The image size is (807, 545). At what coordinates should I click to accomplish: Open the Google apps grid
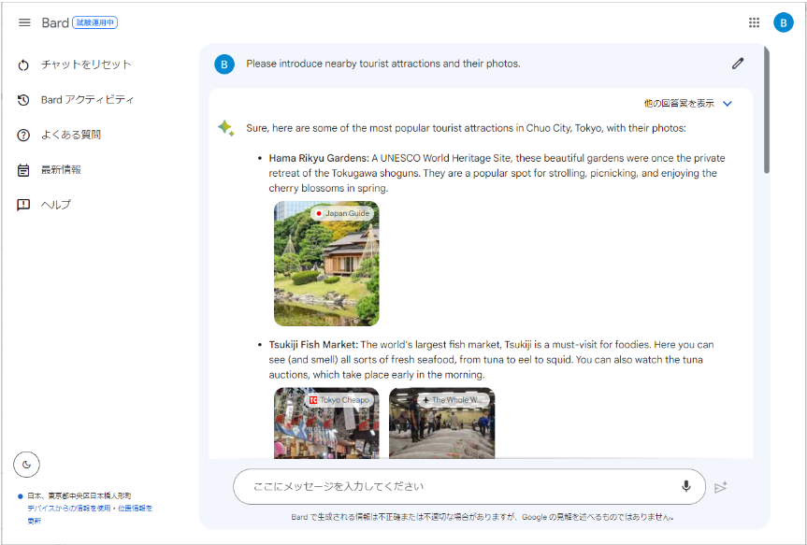point(754,22)
